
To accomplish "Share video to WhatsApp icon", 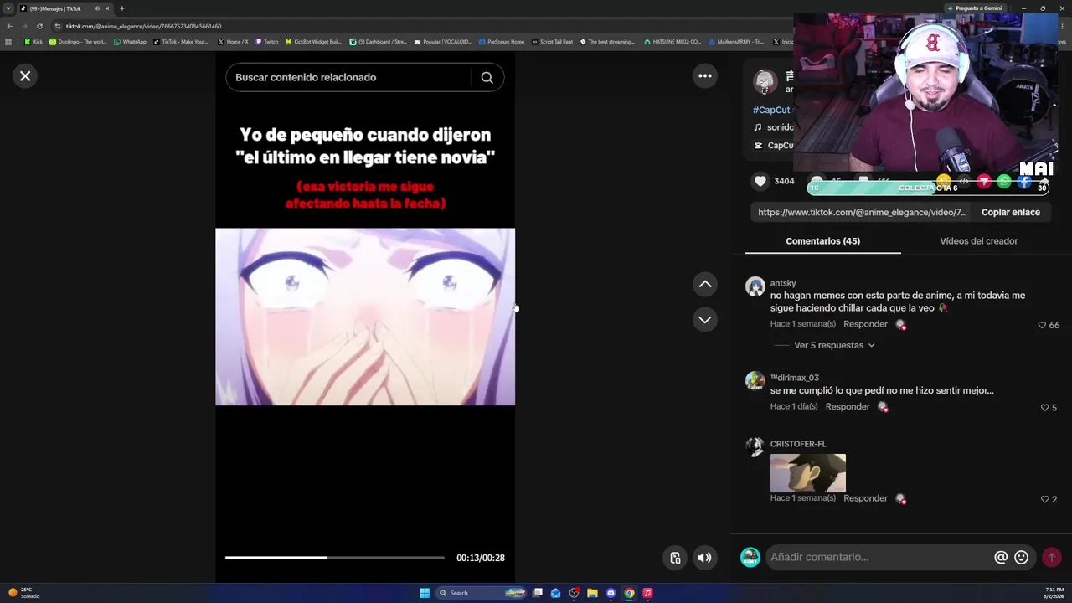I will click(1004, 181).
